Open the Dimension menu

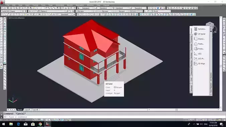coord(60,5)
